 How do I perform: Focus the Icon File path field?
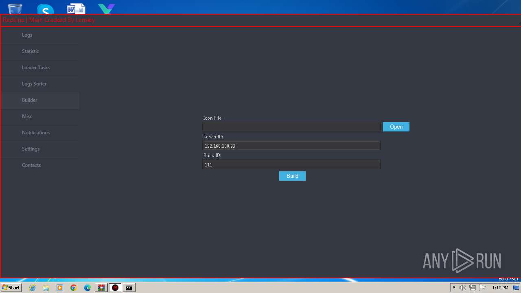(291, 127)
